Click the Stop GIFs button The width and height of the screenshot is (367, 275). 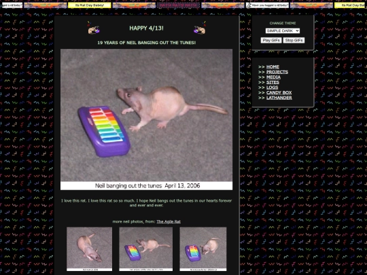point(294,40)
